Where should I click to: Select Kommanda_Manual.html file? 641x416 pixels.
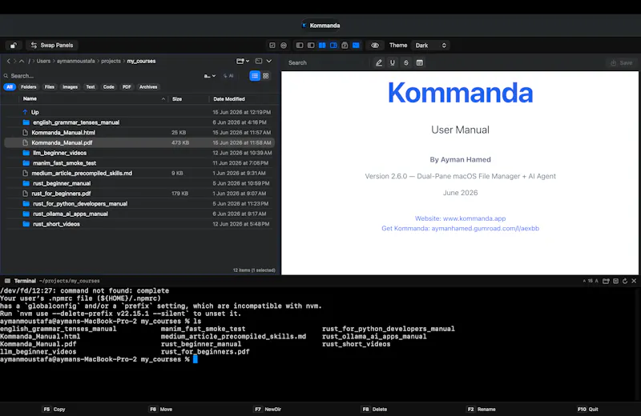[x=139, y=133]
